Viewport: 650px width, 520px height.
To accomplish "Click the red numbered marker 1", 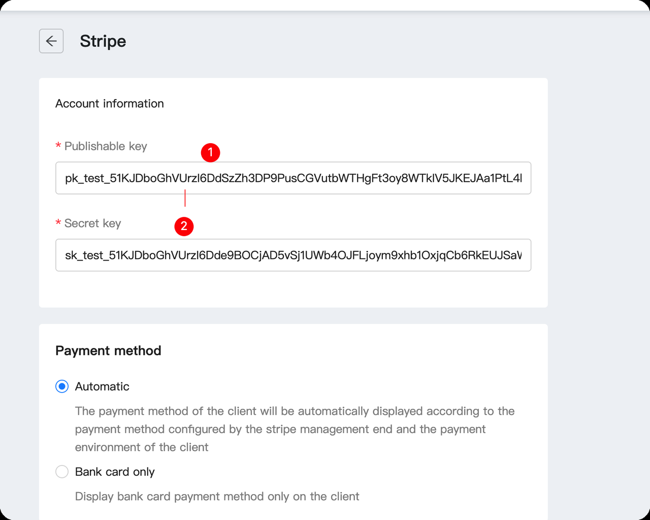I will (210, 152).
